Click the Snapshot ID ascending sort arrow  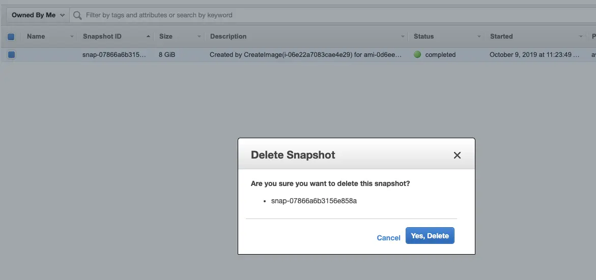tap(148, 37)
